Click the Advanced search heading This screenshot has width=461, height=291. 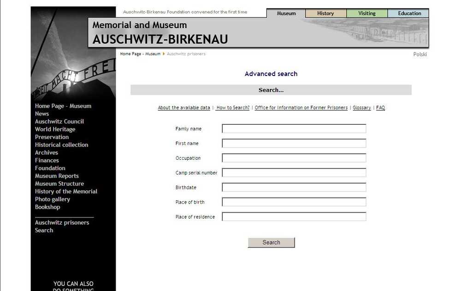coord(271,74)
